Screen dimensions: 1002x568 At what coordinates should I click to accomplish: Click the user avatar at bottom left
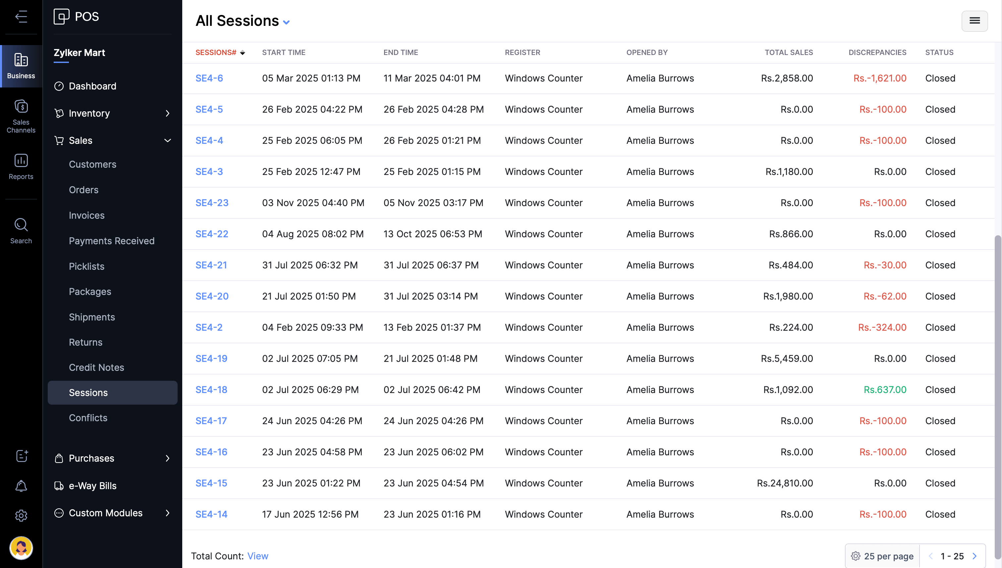click(21, 548)
